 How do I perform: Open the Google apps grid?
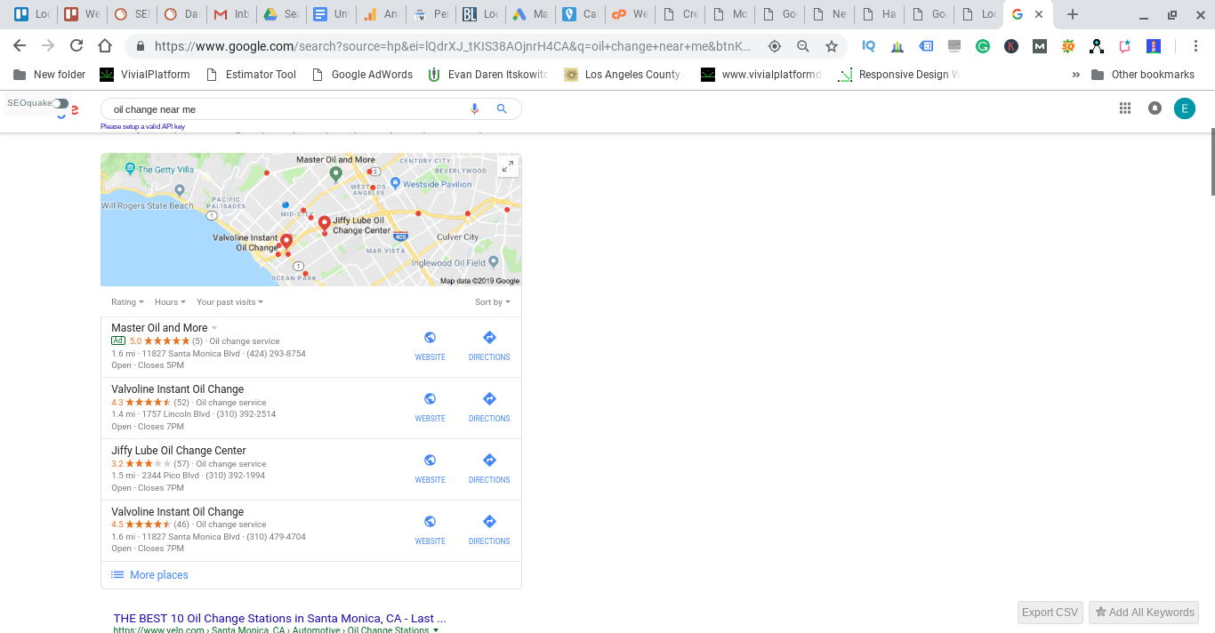(1125, 108)
